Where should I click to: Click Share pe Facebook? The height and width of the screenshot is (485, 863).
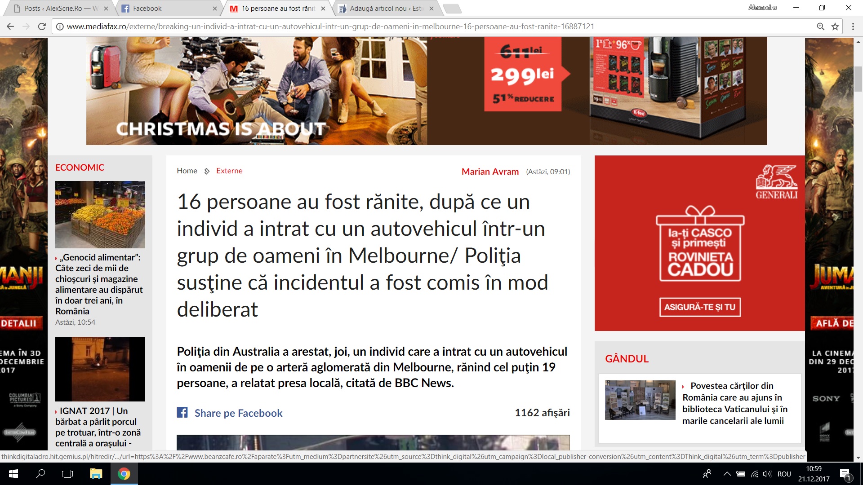pos(238,413)
